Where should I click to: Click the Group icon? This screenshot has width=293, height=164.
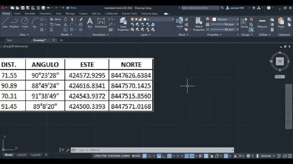pos(244,23)
